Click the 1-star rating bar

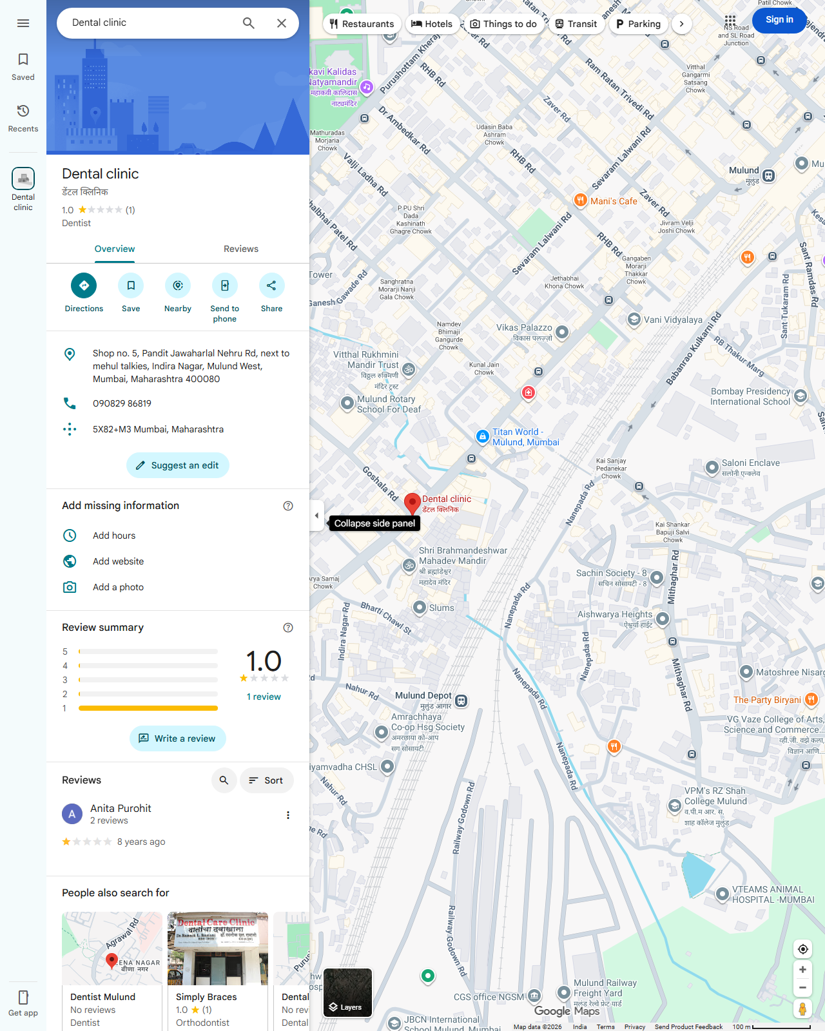click(148, 708)
